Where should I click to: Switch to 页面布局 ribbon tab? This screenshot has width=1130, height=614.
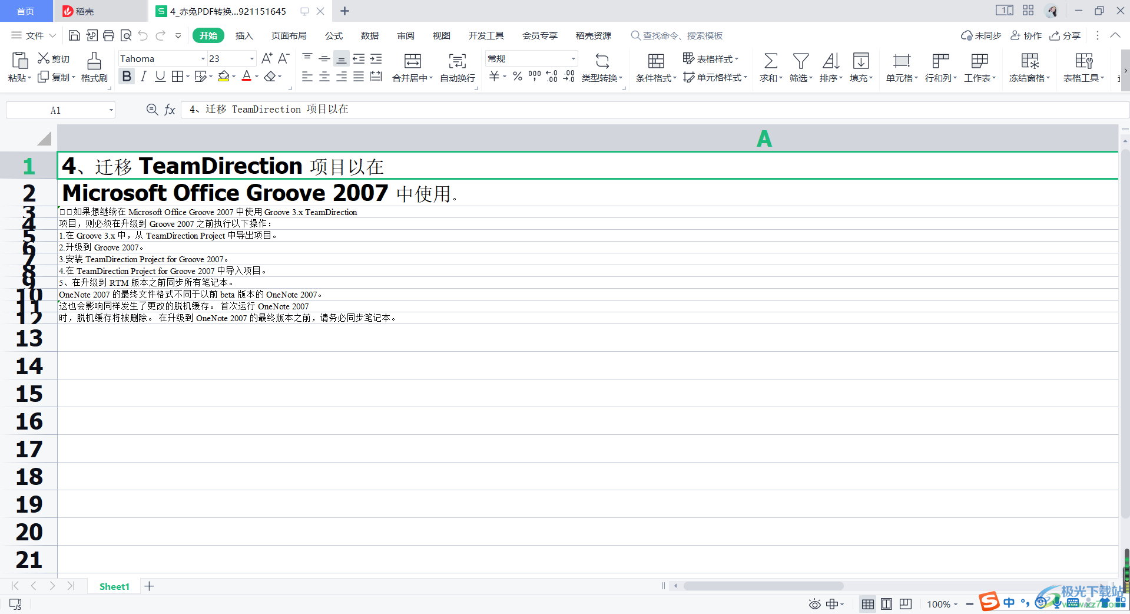(289, 35)
